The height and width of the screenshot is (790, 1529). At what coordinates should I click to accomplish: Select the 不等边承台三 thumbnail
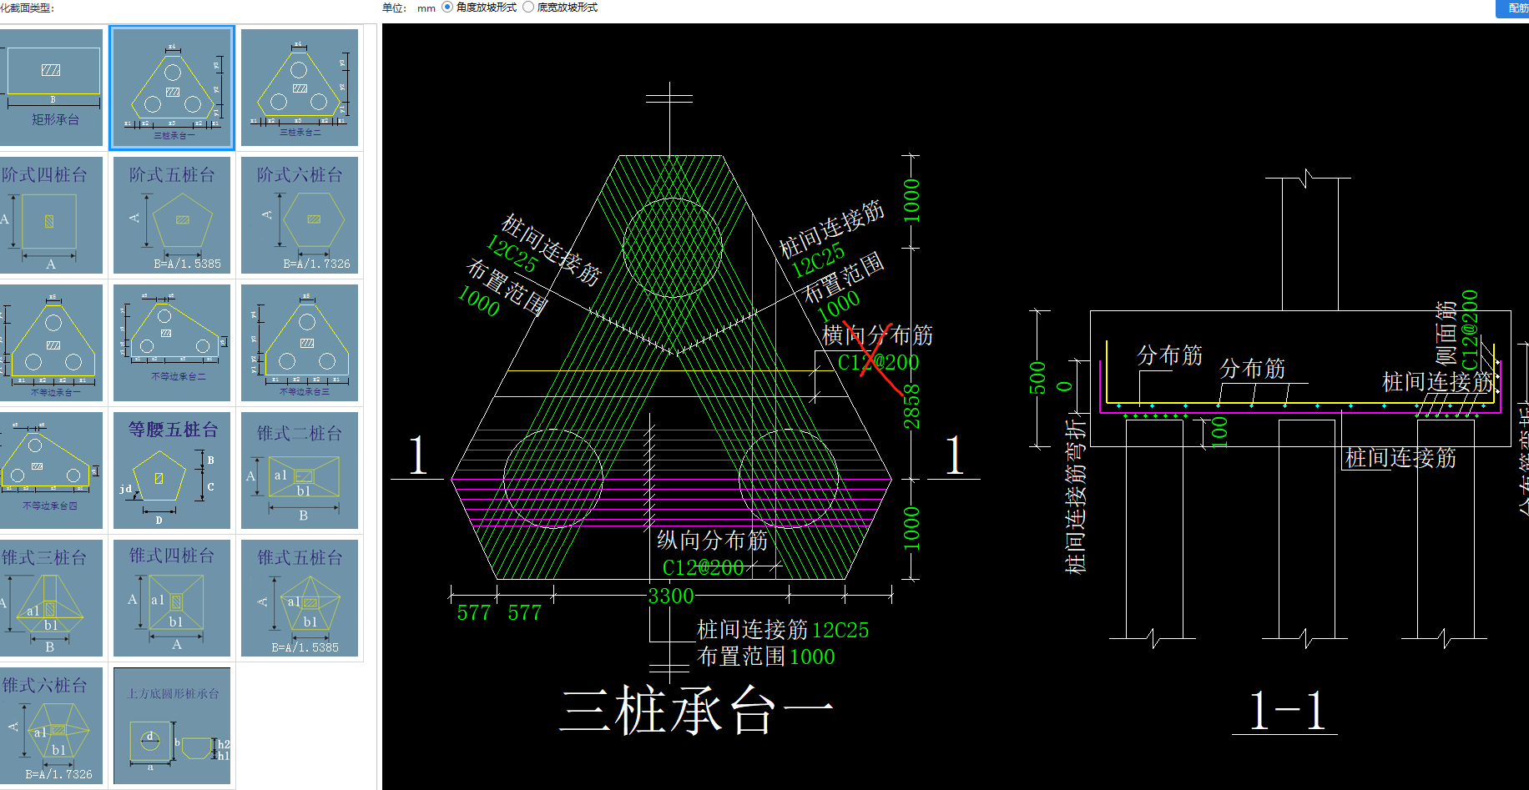tap(300, 343)
